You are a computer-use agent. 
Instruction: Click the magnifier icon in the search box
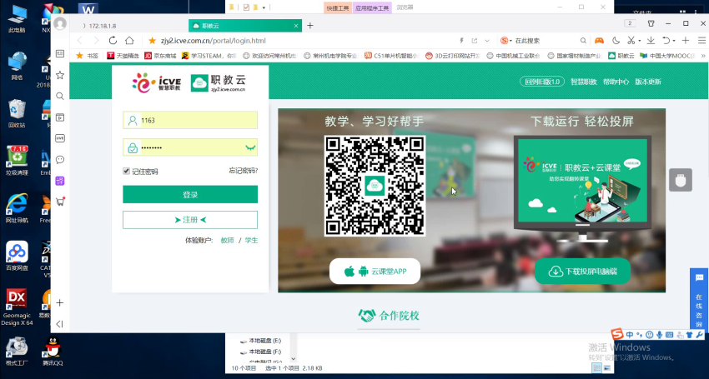[583, 40]
